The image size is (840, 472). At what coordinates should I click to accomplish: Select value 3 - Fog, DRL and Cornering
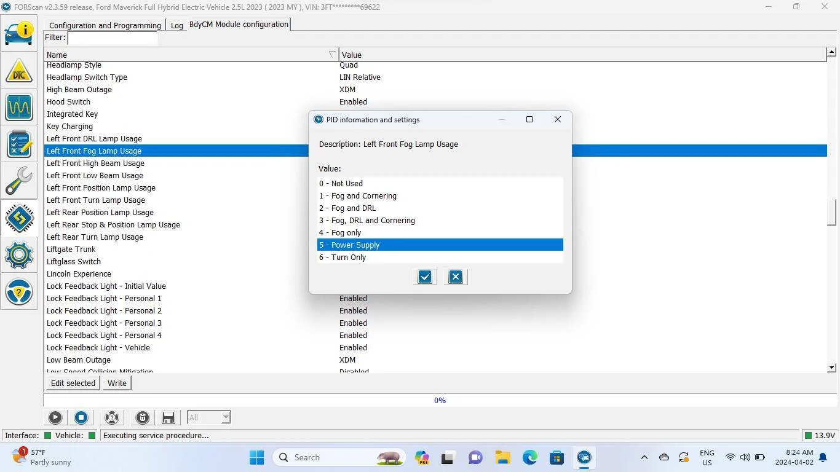[x=440, y=220]
